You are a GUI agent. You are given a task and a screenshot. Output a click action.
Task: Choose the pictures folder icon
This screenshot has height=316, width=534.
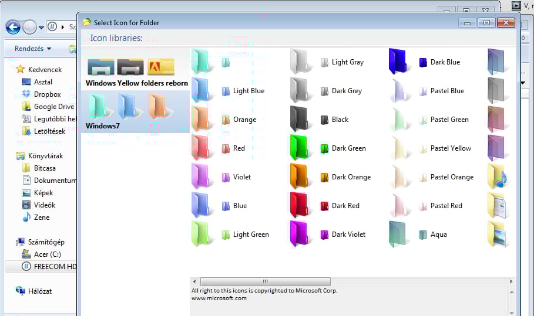[x=498, y=235]
